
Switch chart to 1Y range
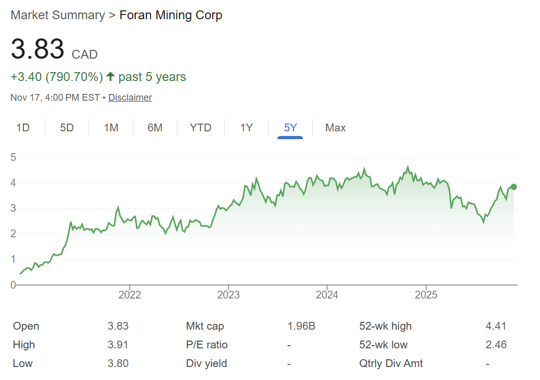click(246, 128)
